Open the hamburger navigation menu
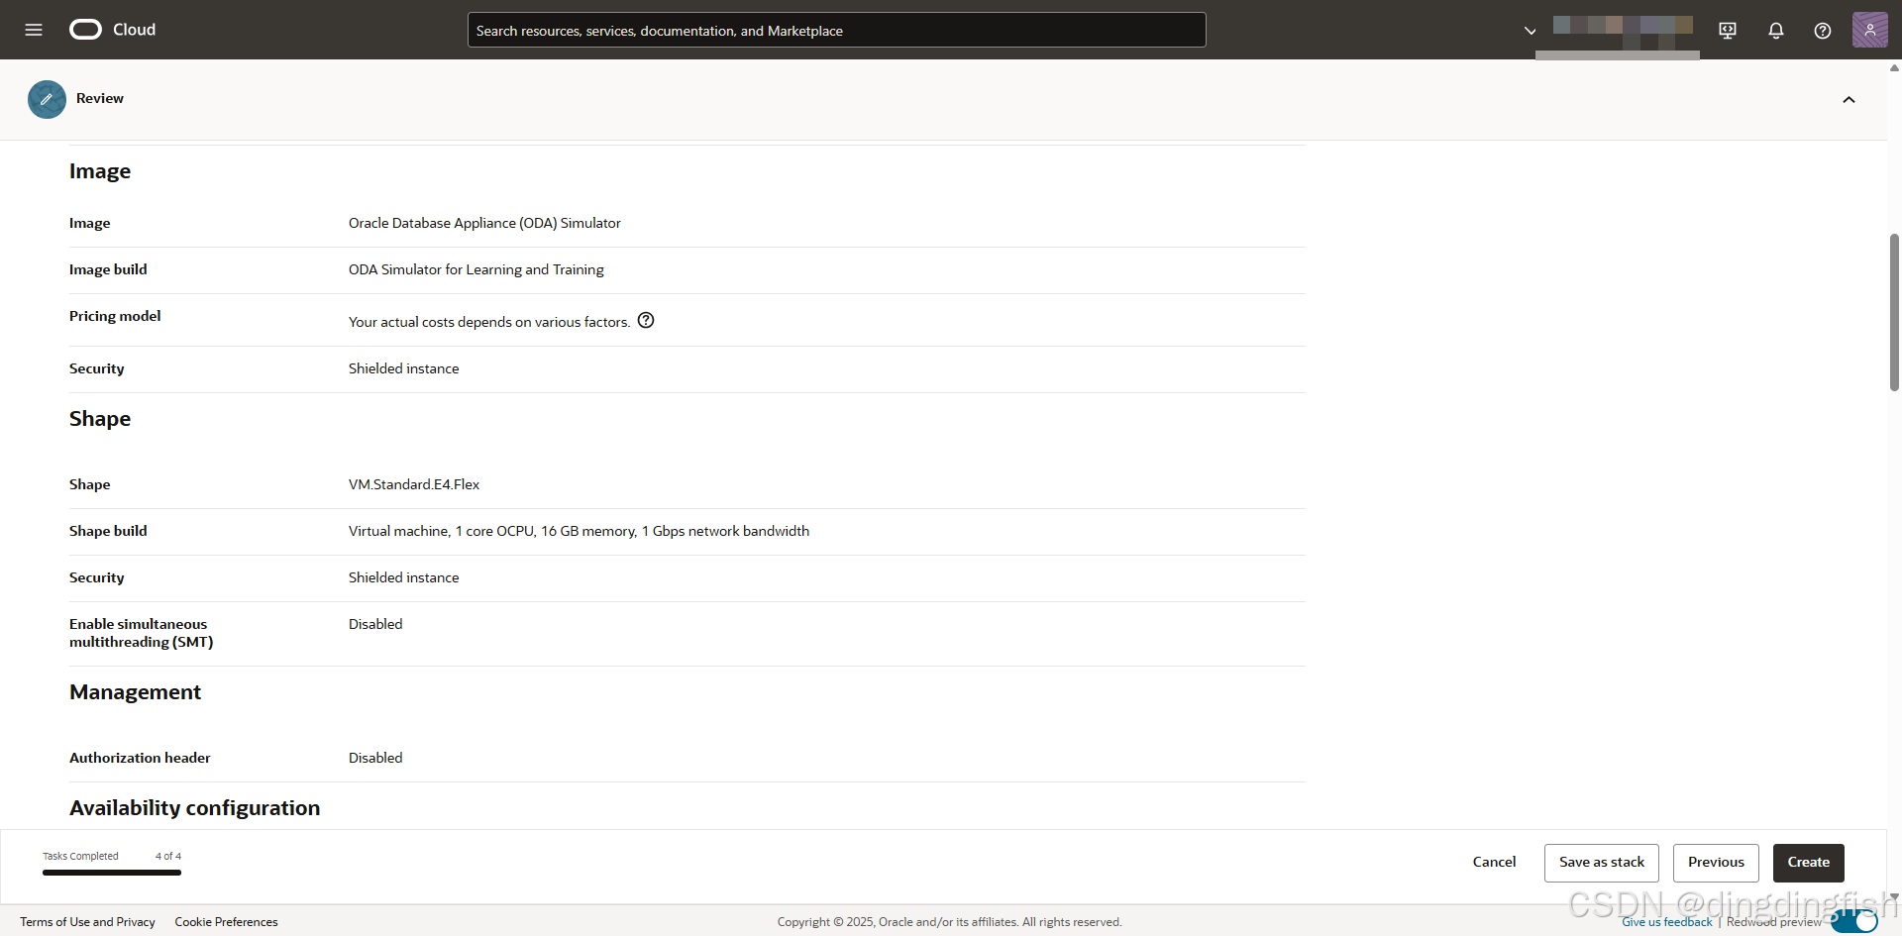The height and width of the screenshot is (936, 1902). (34, 30)
